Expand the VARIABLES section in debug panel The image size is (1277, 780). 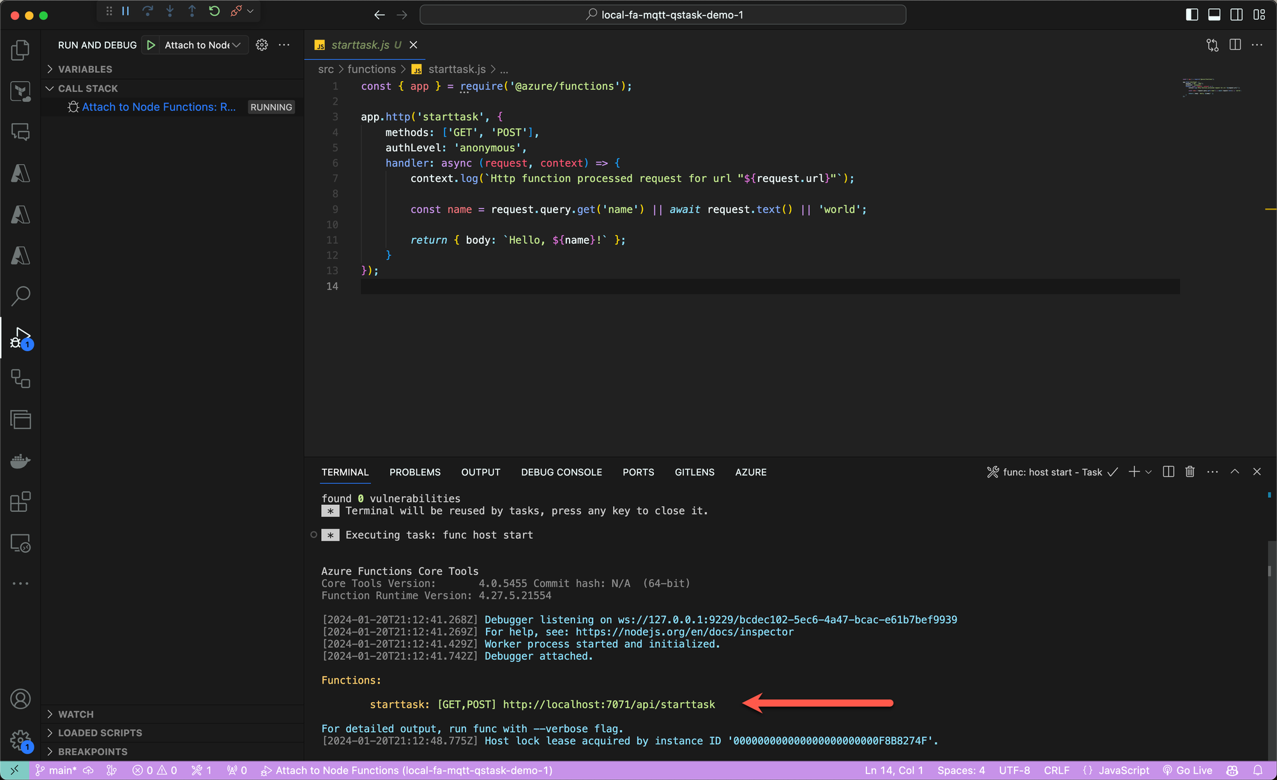pos(49,70)
